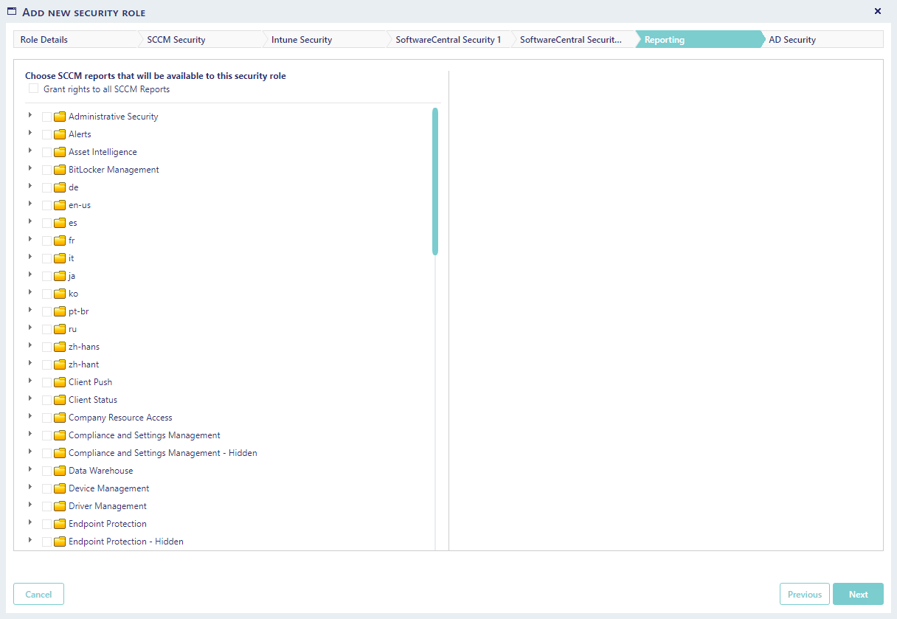The height and width of the screenshot is (619, 897).
Task: Click the Client Push folder icon
Action: (x=60, y=382)
